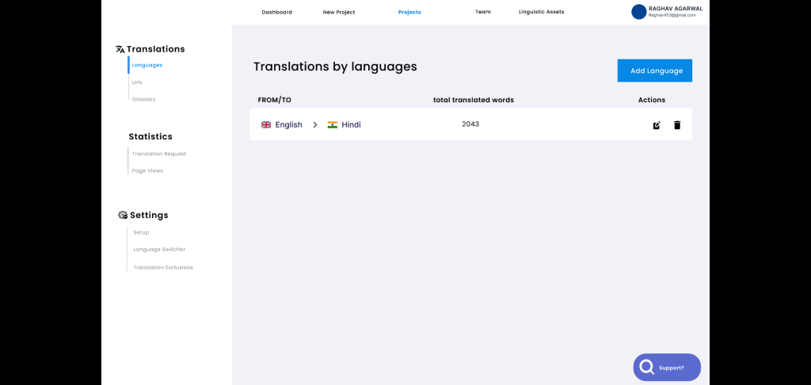Click the edit icon for English to Hindi
This screenshot has width=811, height=385.
(x=657, y=124)
